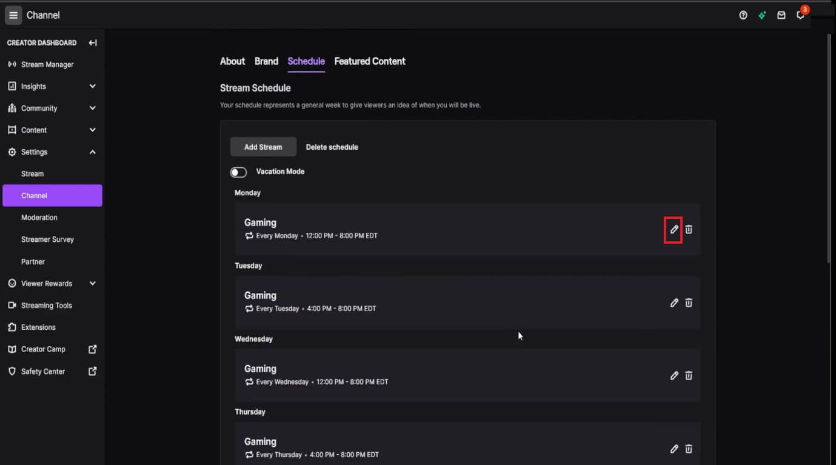Click the Stream Schedule heading
This screenshot has width=836, height=465.
(x=255, y=88)
